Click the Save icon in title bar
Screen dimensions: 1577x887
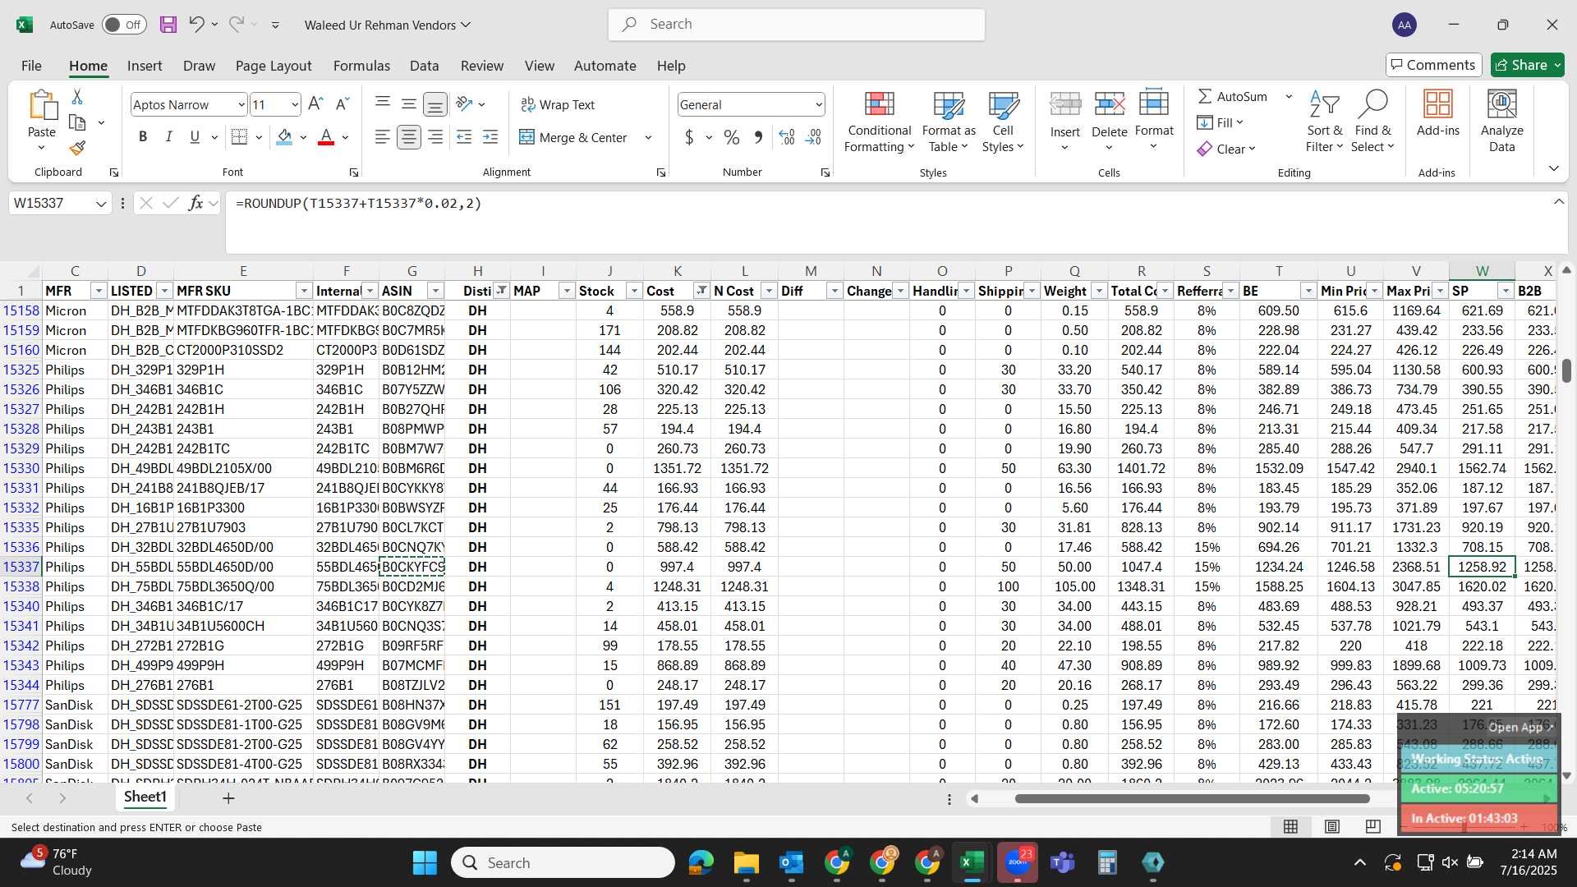click(168, 25)
